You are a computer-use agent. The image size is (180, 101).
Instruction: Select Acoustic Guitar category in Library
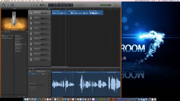pos(5,37)
